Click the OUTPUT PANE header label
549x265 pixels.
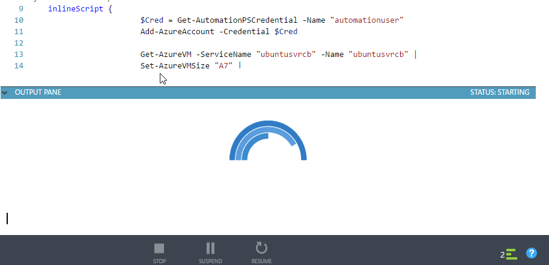(38, 92)
